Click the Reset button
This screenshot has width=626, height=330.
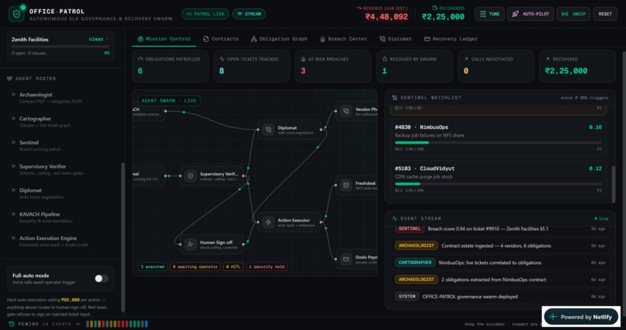tap(605, 14)
